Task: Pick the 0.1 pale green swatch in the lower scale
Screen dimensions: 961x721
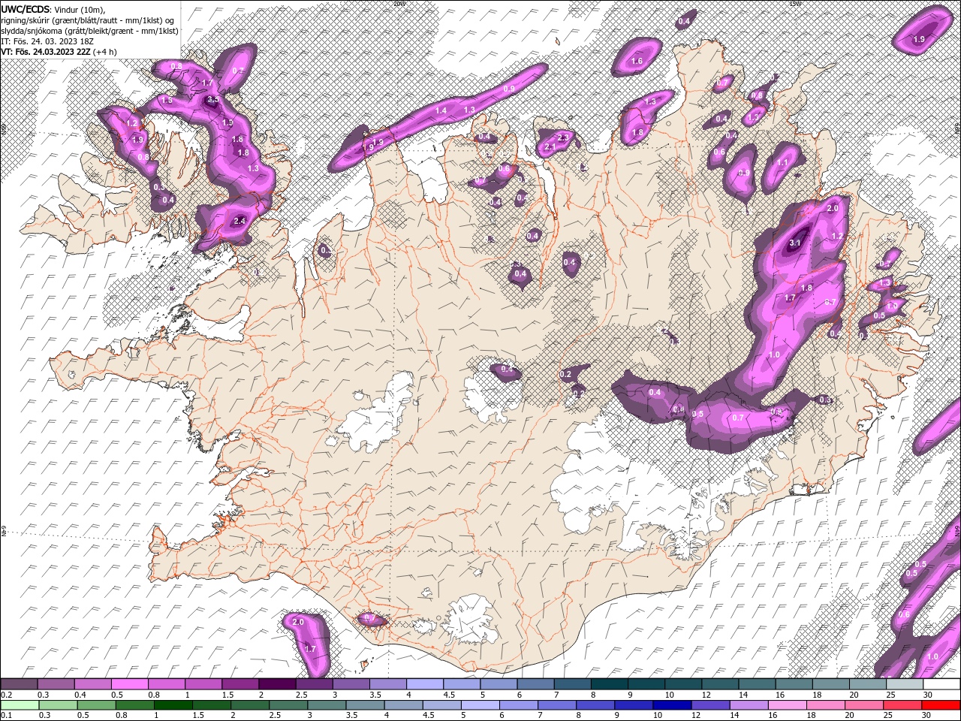Action: point(20,704)
